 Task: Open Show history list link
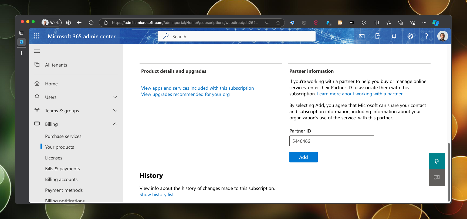157,194
